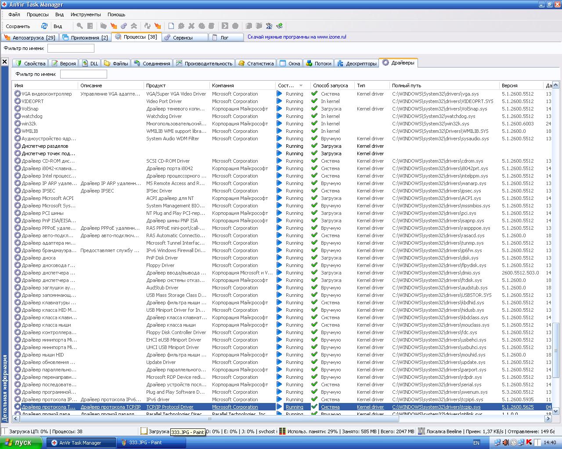
Task: Click the vertical scrollbar down arrow
Action: pyautogui.click(x=555, y=411)
